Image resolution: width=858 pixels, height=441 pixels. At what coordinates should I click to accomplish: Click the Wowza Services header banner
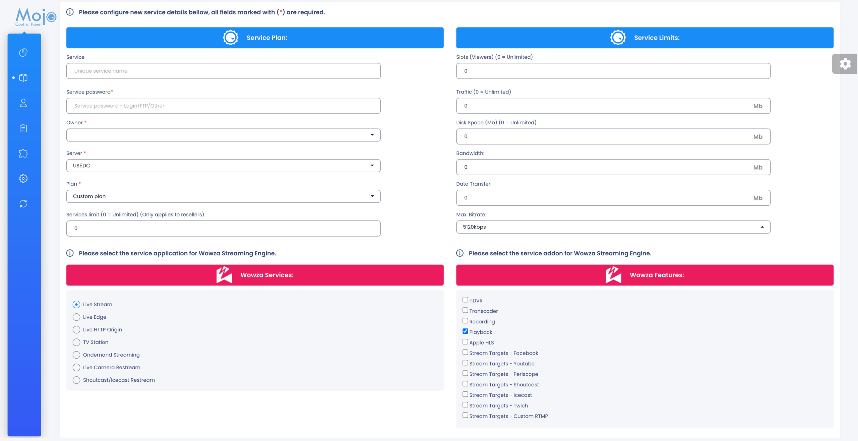click(x=255, y=275)
